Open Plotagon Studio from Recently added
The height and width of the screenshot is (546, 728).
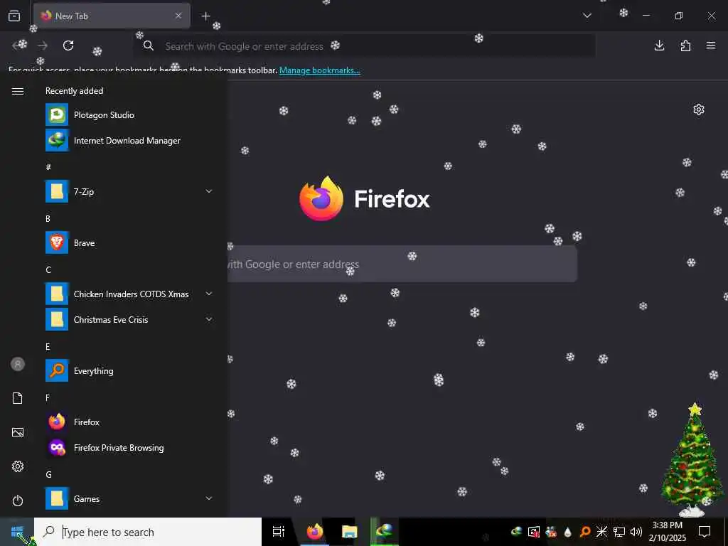pos(130,115)
